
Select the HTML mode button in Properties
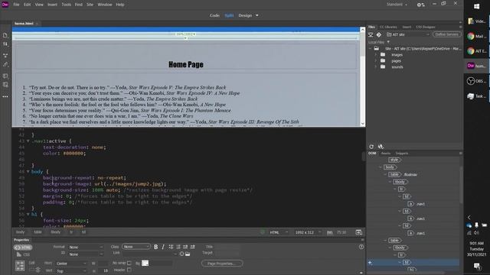(x=23, y=247)
